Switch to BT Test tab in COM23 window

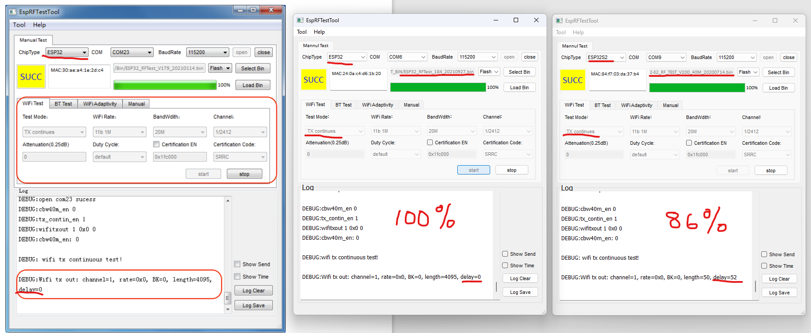[x=63, y=104]
